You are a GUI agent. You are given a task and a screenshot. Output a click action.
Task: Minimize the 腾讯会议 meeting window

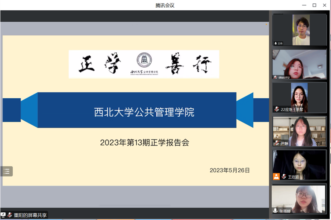click(x=303, y=5)
